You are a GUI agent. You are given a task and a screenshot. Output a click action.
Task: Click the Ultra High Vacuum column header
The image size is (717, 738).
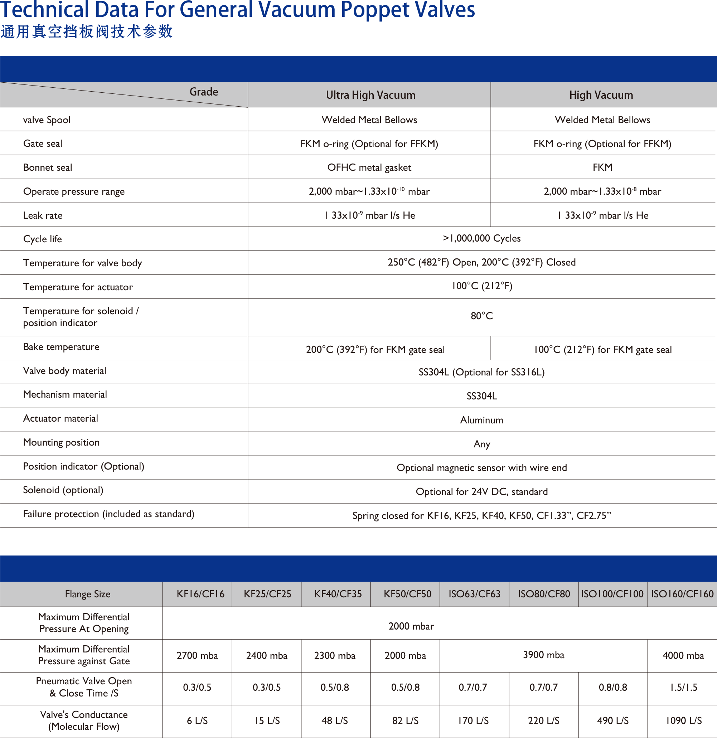pos(370,95)
